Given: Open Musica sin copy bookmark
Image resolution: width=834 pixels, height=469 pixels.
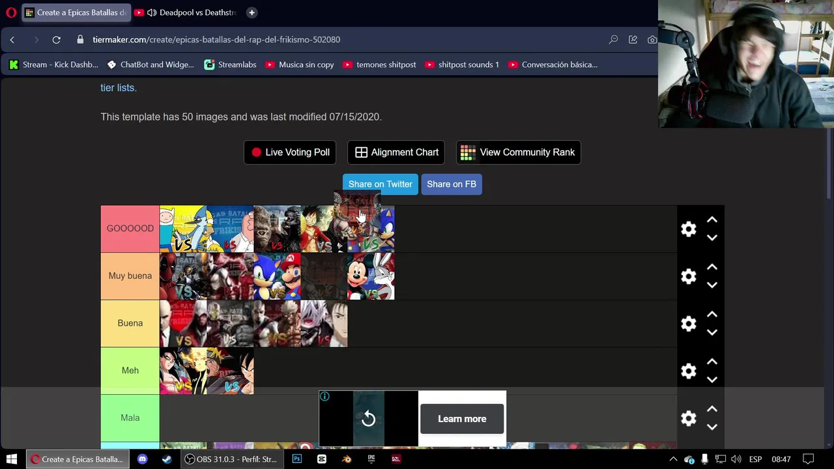Looking at the screenshot, I should 300,64.
